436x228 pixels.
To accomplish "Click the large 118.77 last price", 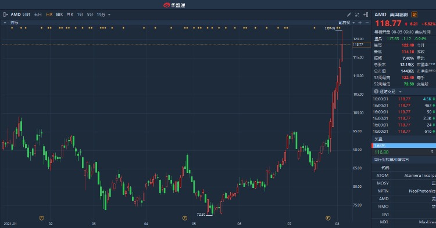I will (x=388, y=23).
